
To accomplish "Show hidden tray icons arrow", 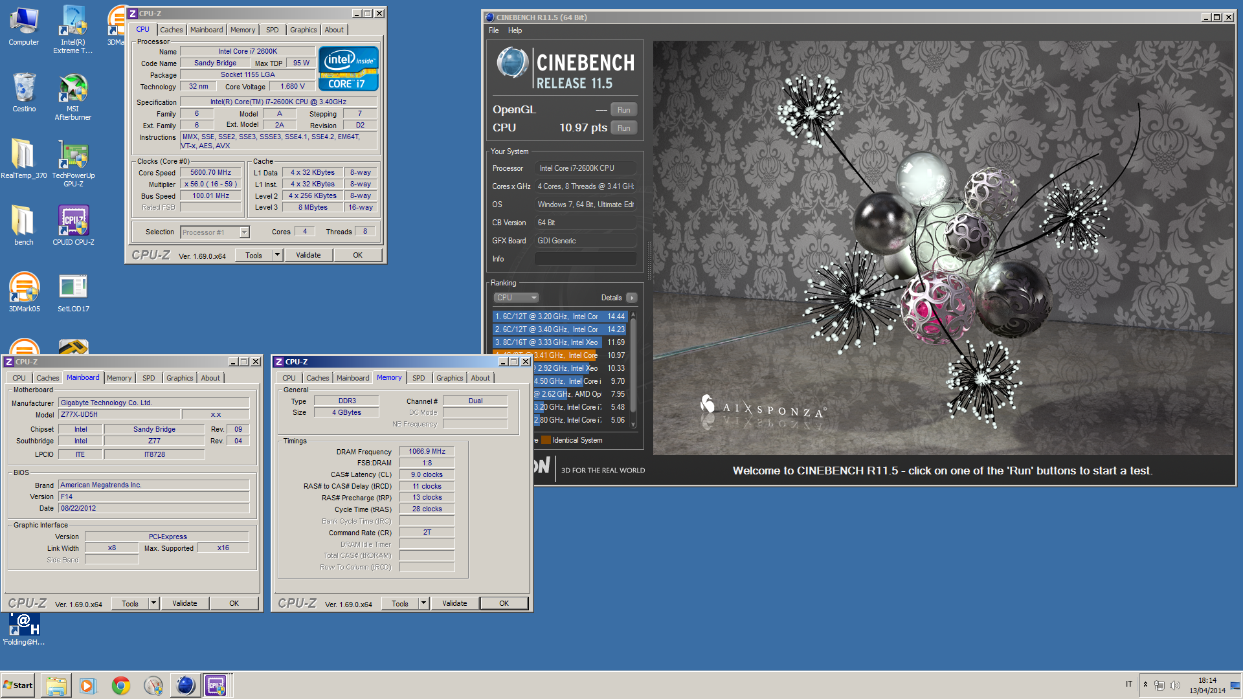I will (1145, 685).
